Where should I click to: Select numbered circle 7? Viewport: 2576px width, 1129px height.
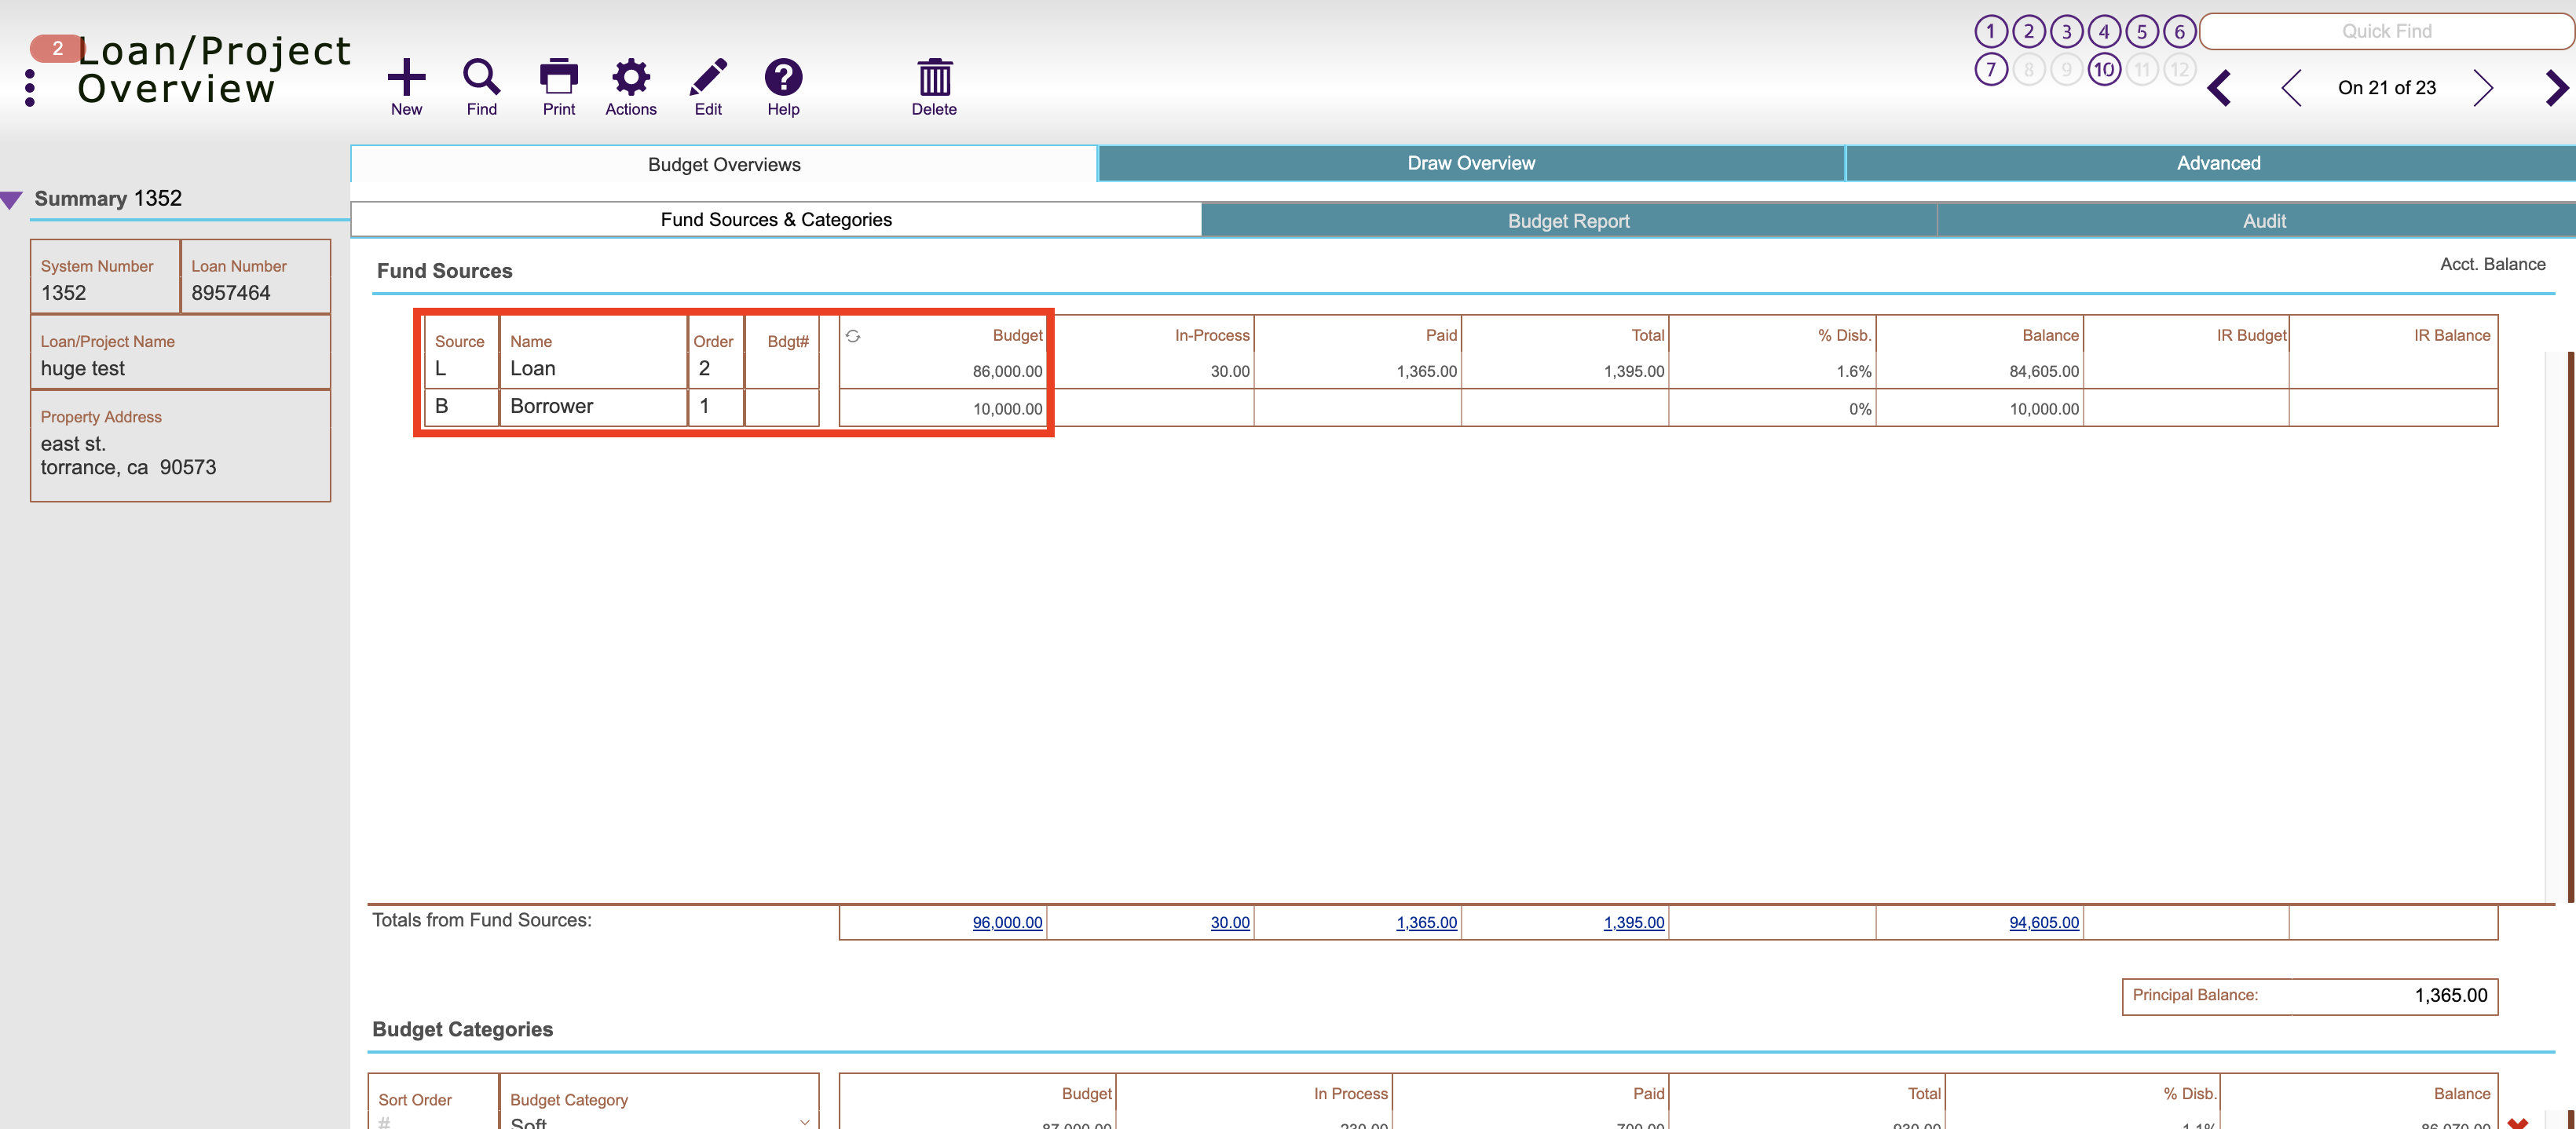(x=1990, y=70)
